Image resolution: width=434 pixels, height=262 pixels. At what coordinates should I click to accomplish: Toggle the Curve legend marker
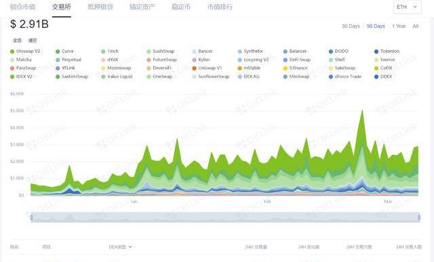point(58,51)
